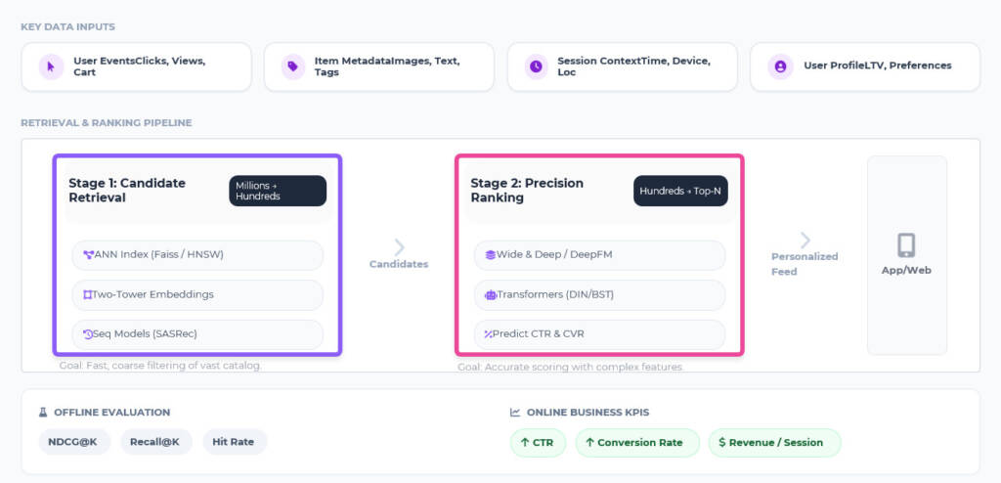Click the robot icon on Transformers row

point(491,294)
